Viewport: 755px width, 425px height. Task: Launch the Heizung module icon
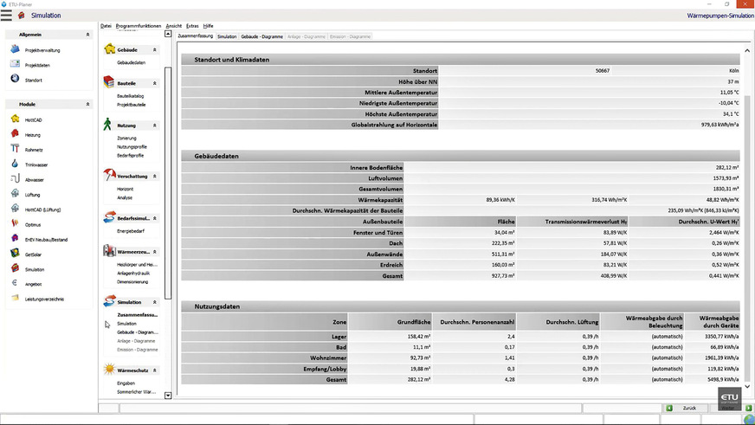[x=15, y=135]
